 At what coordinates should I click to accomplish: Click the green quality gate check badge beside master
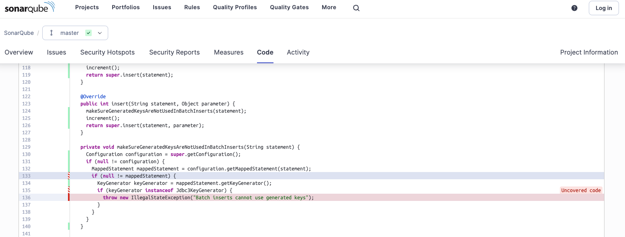coord(89,32)
